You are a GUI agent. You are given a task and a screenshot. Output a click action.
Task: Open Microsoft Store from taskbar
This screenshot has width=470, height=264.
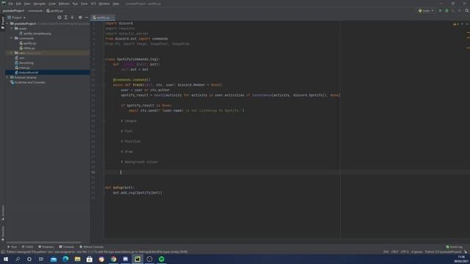(x=90, y=259)
